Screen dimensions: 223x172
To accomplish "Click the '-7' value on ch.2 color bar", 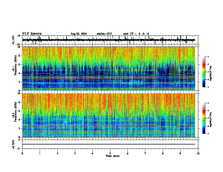I will pos(208,134).
